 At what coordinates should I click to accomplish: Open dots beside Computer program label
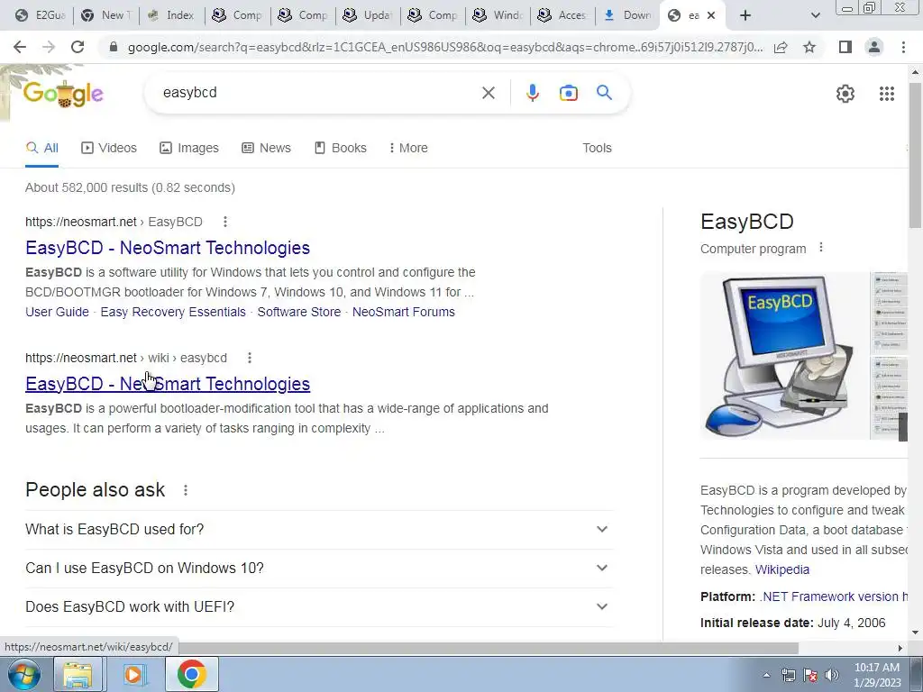tap(821, 248)
